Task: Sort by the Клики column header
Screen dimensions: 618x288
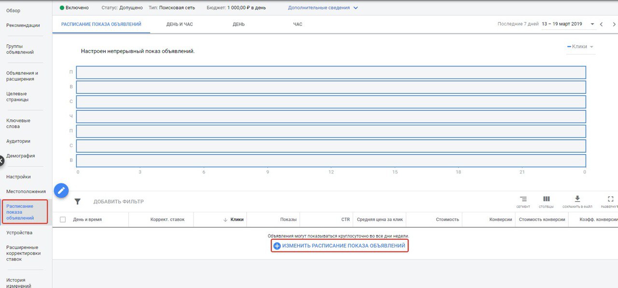Action: pos(237,220)
